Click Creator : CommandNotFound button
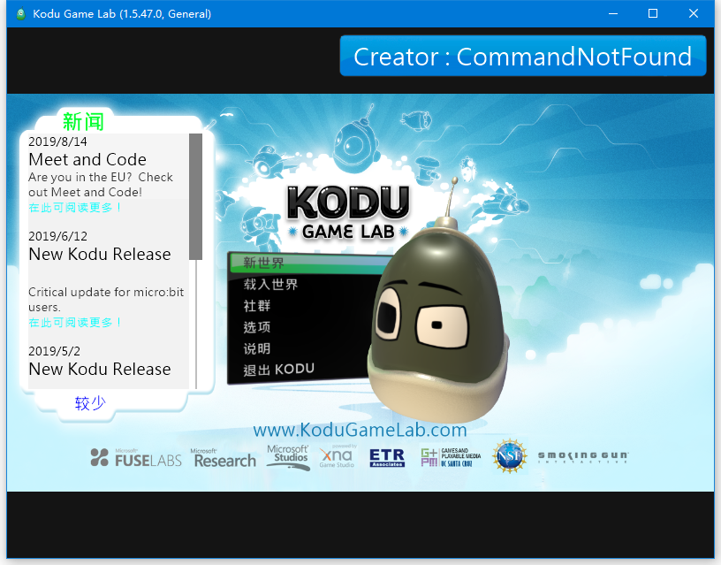 tap(523, 56)
